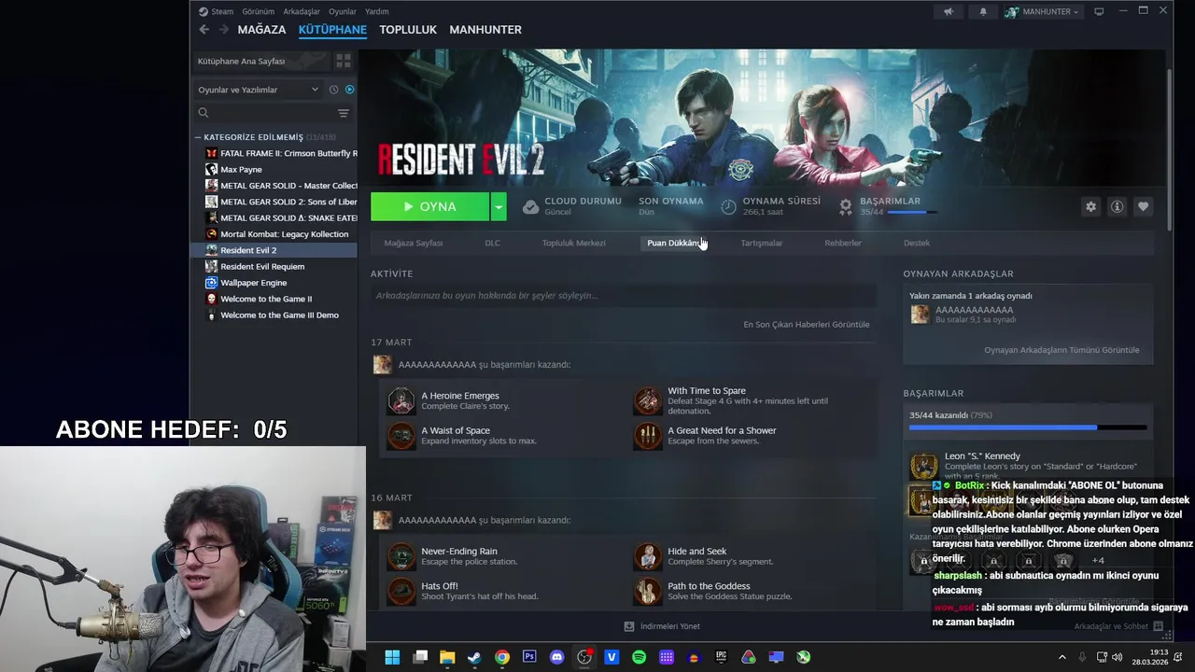
Task: Click Path to the Goddess achievement icon
Action: click(x=648, y=591)
